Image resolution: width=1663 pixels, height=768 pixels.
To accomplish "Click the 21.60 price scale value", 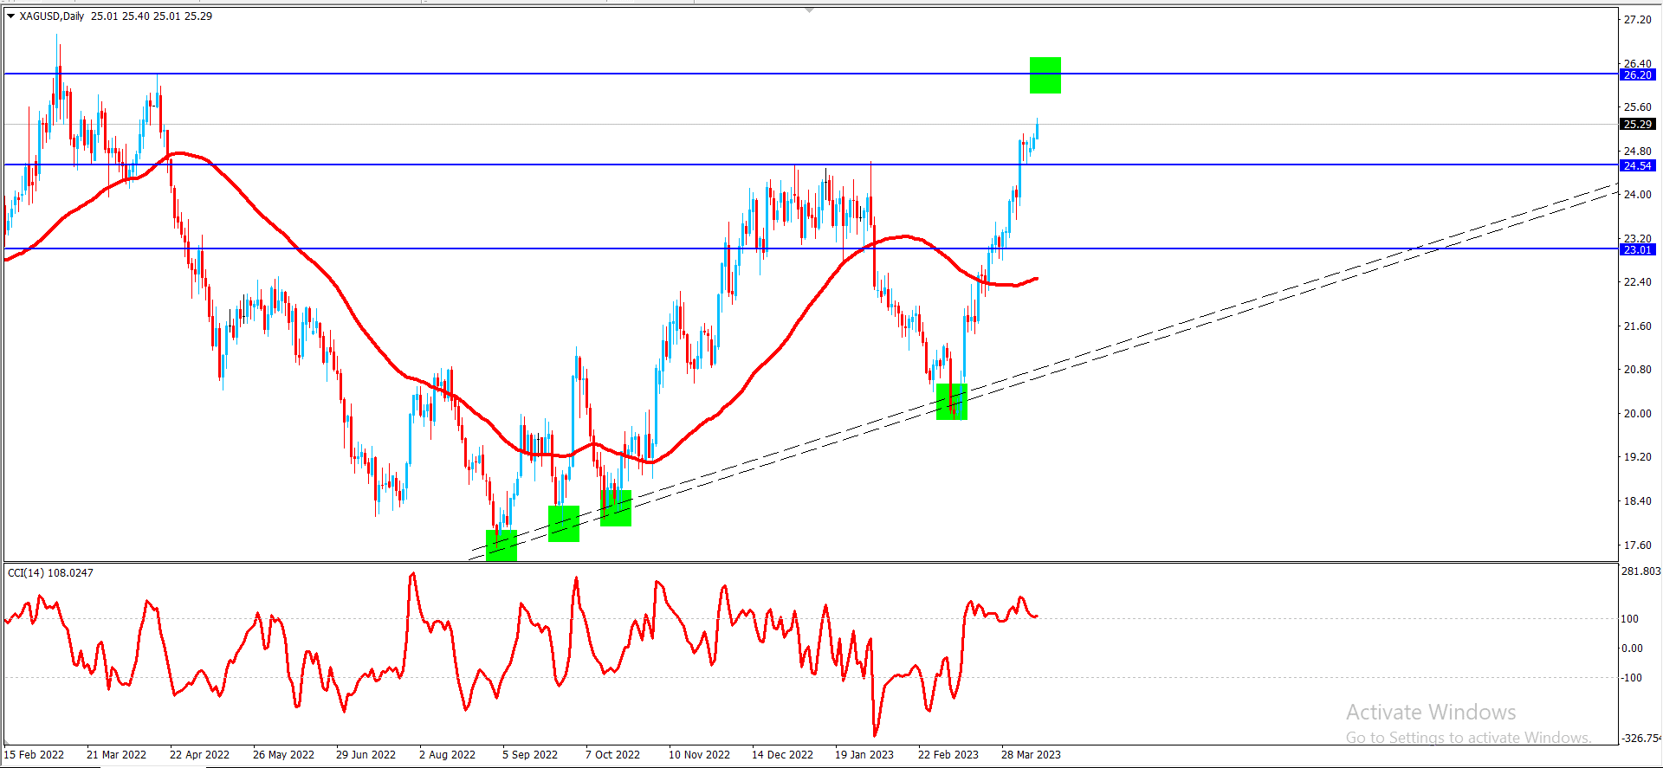I will (x=1637, y=326).
